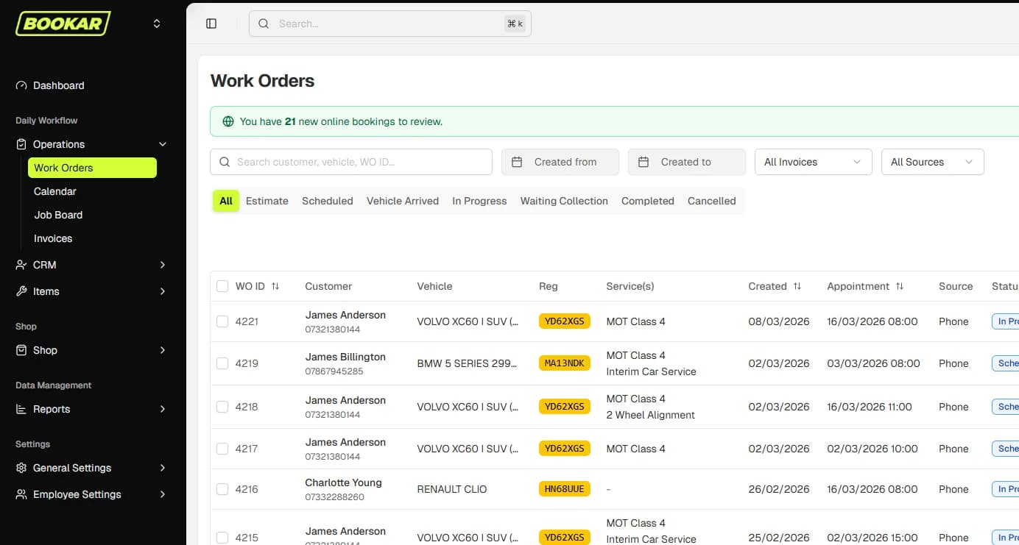Check the checkbox for work order 4221
The image size is (1019, 545).
tap(222, 321)
